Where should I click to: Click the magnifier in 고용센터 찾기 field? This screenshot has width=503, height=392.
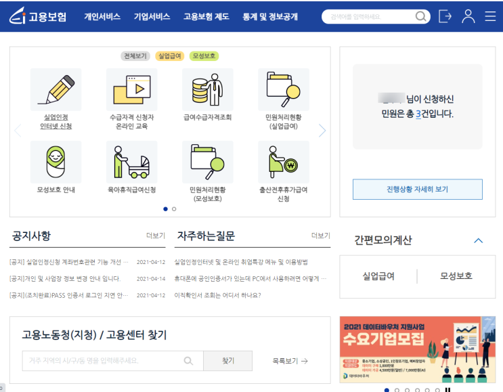[188, 361]
